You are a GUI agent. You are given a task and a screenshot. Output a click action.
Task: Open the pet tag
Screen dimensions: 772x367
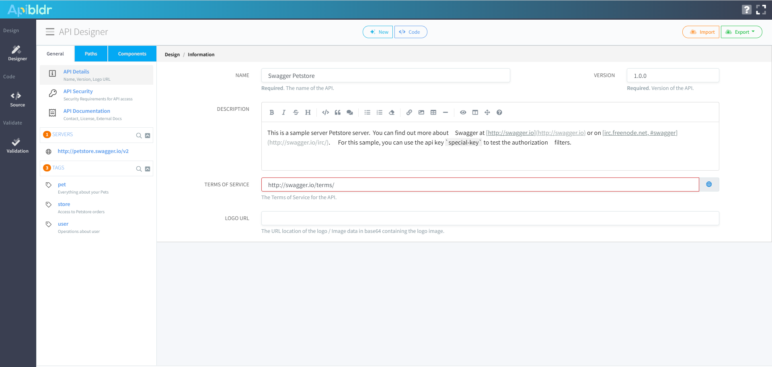point(62,185)
